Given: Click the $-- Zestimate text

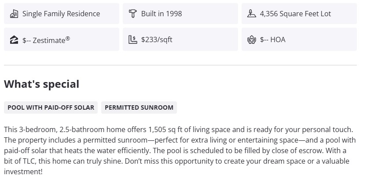Looking at the screenshot, I should point(44,40).
